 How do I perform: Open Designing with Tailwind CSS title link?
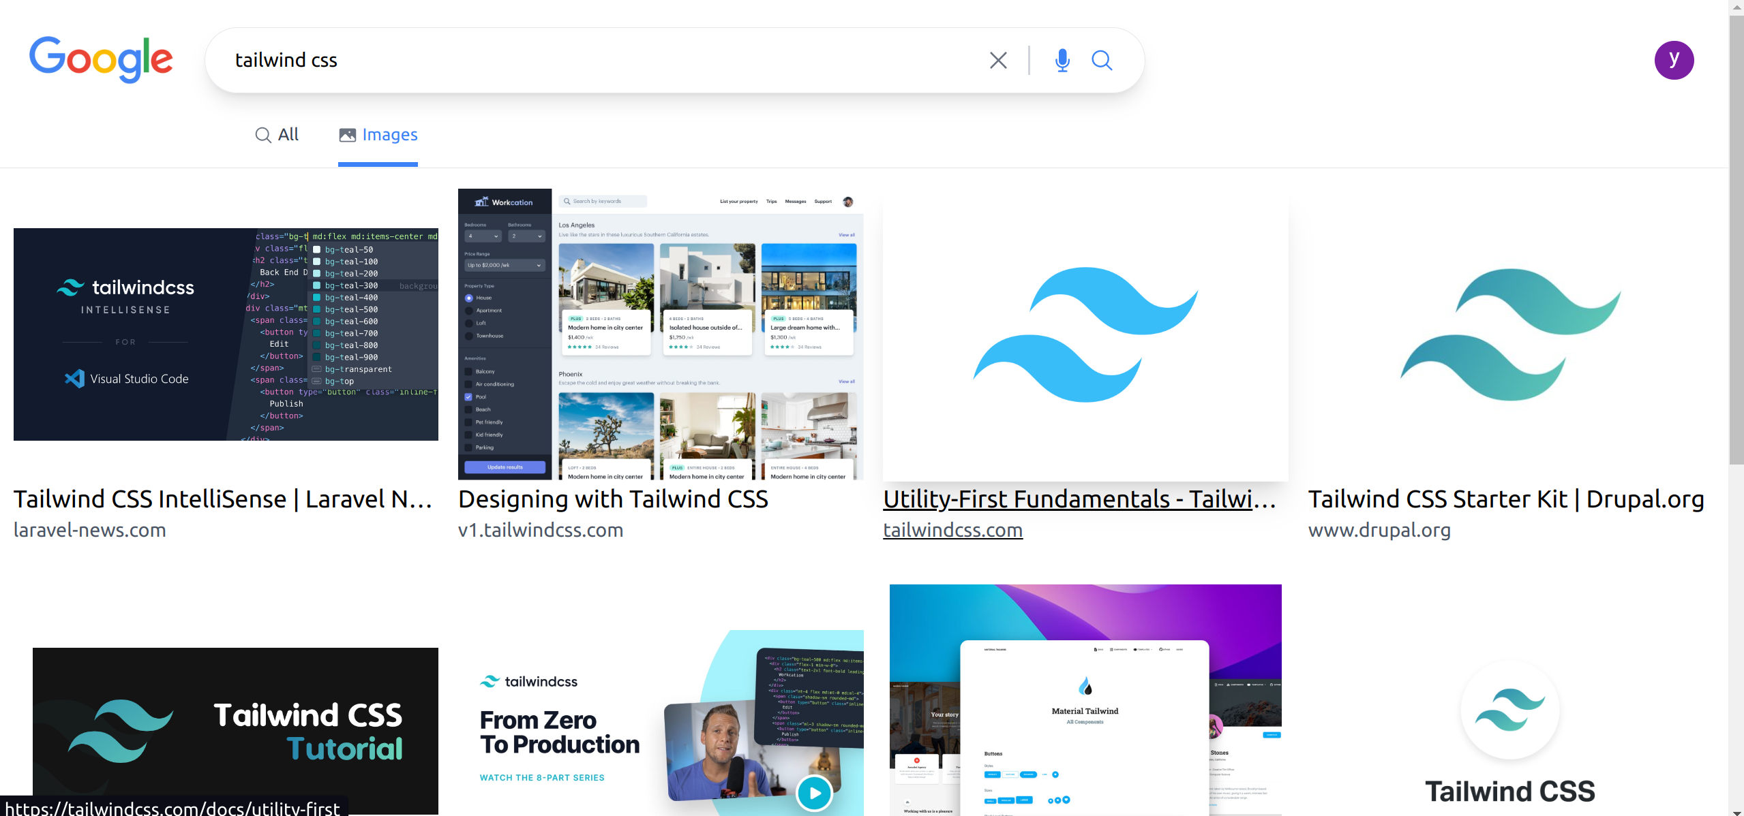(613, 499)
